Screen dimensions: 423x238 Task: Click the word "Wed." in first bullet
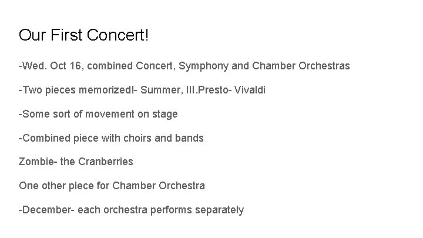(33, 66)
